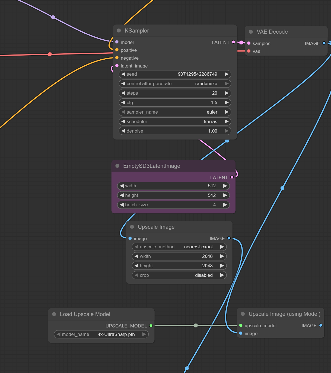Decrease Upscale Image height with left arrow

[136, 266]
